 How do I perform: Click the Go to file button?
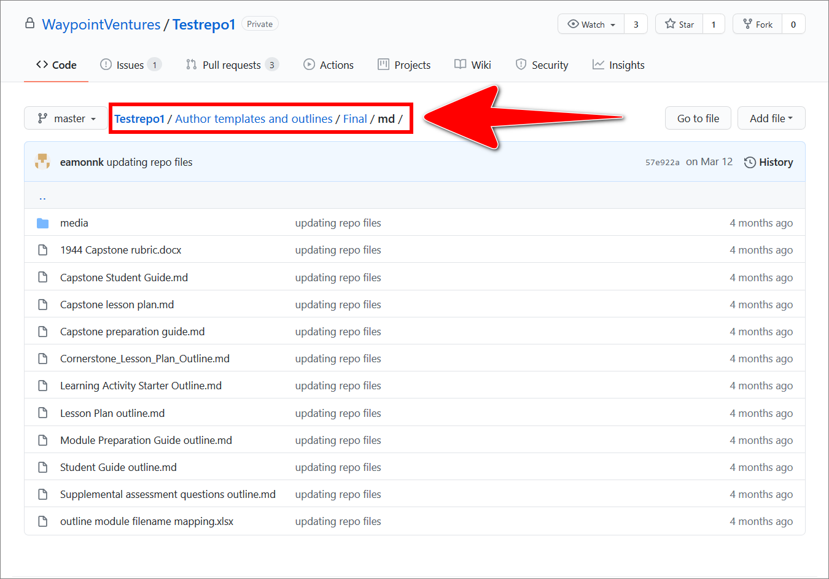[x=698, y=119]
